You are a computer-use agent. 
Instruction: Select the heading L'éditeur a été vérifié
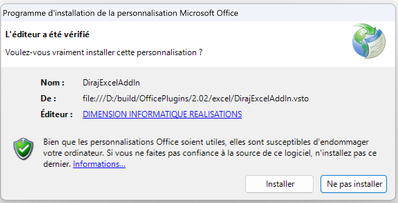(47, 34)
